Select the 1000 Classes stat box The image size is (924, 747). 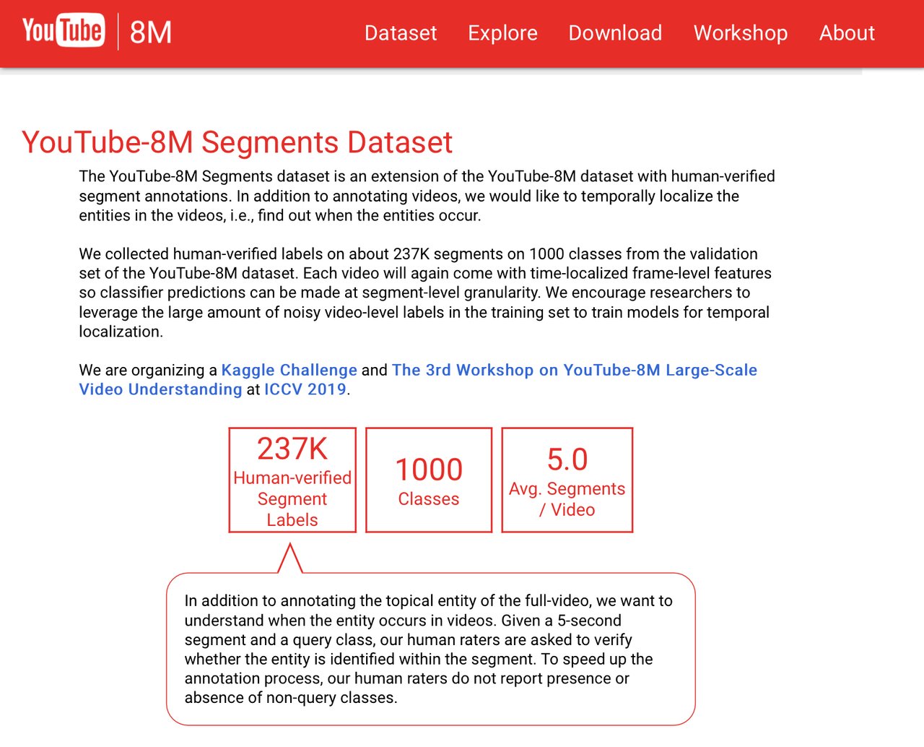(x=429, y=480)
